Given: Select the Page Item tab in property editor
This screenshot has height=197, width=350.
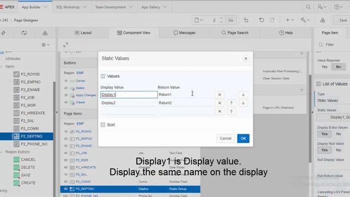Looking at the screenshot, I should 330,33.
